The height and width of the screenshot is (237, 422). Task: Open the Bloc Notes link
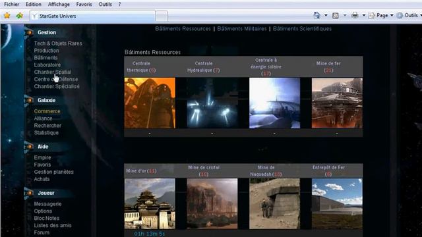coord(47,218)
